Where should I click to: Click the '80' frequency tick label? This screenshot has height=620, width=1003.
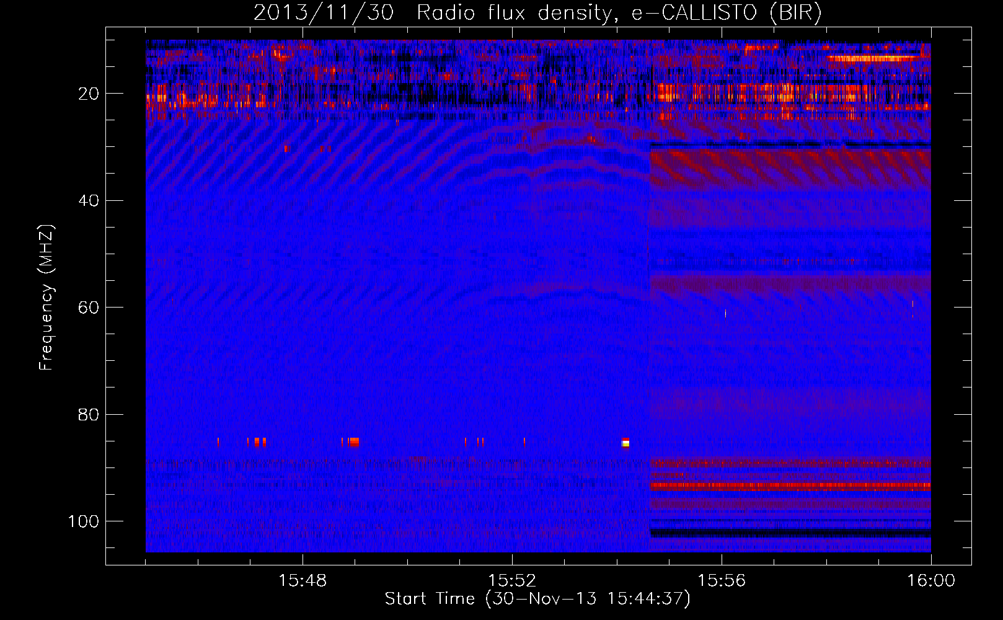coord(89,414)
